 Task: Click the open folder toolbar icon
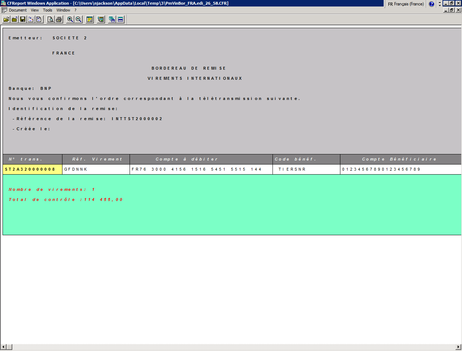(6, 19)
